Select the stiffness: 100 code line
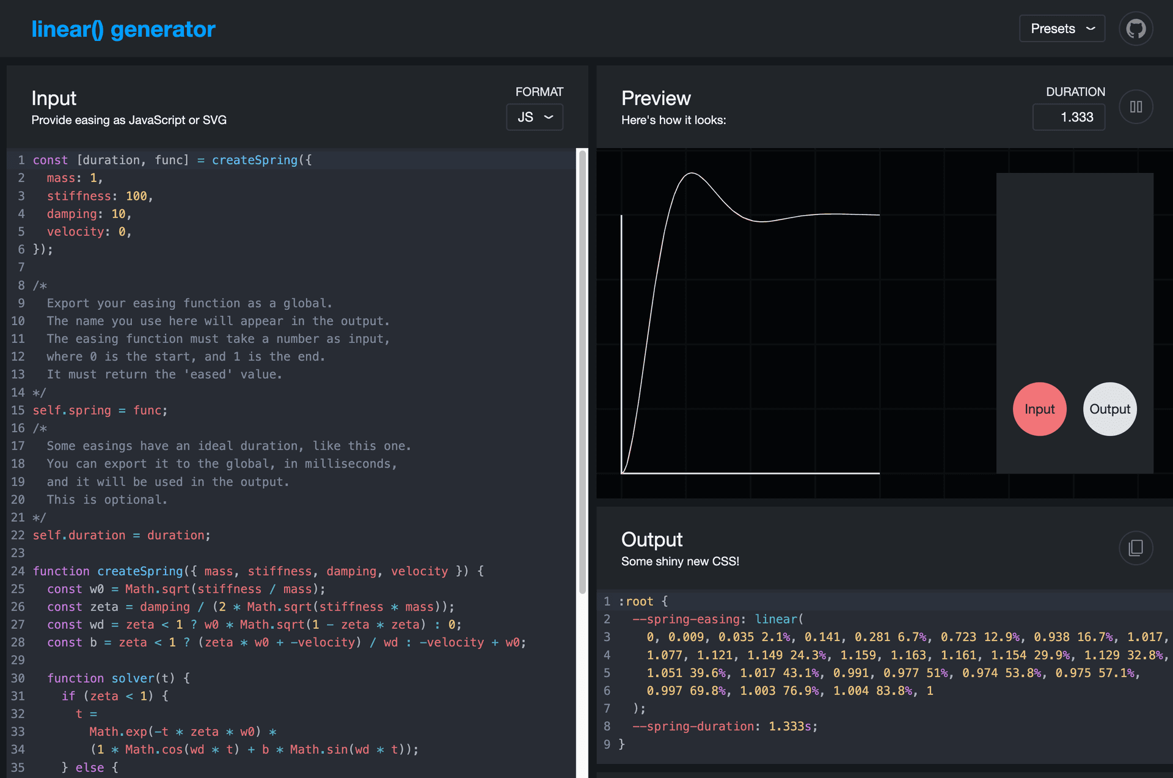This screenshot has height=778, width=1173. tap(98, 196)
